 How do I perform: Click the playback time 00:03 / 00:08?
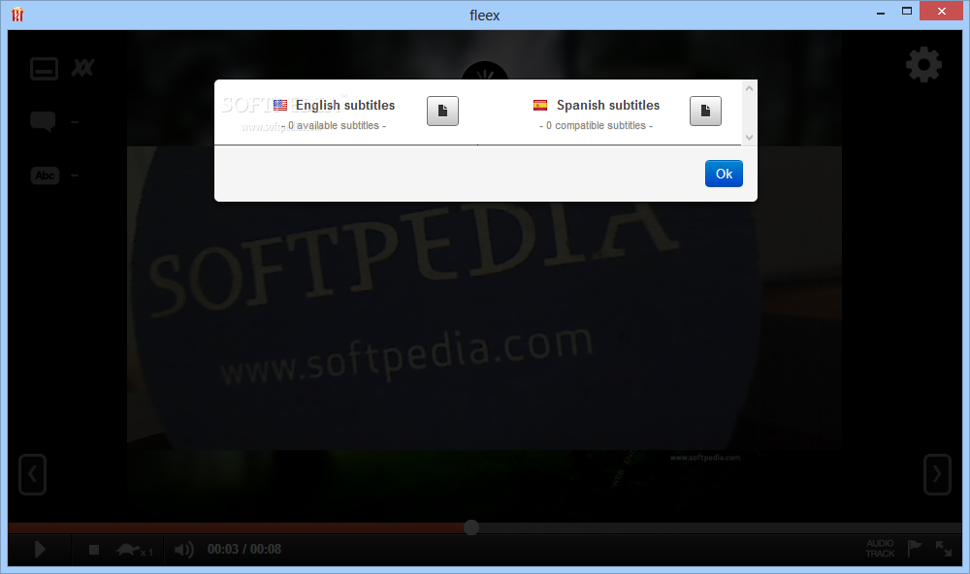244,549
